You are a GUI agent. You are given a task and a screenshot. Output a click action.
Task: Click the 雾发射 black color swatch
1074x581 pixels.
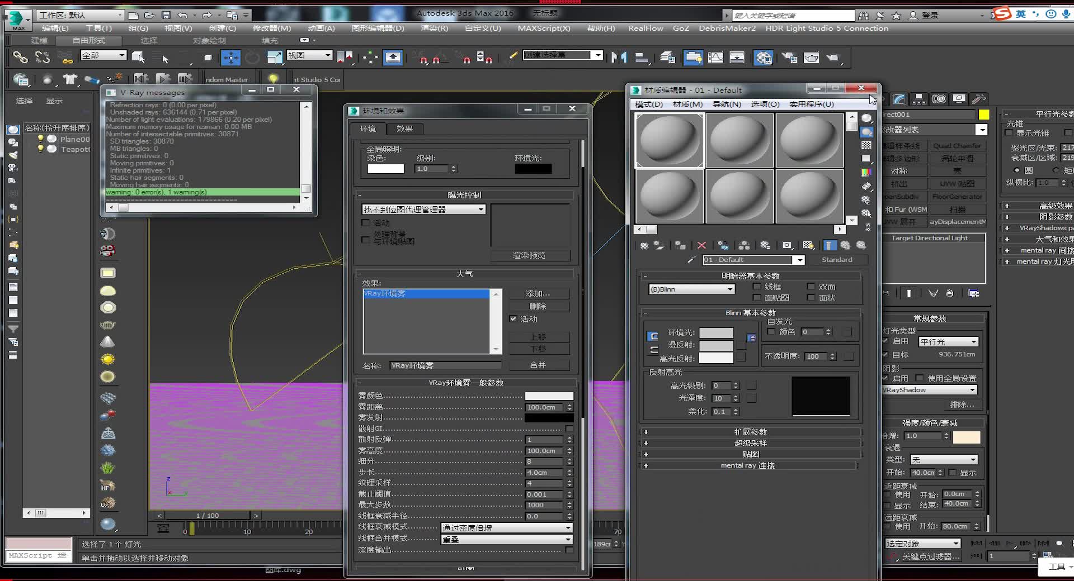pyautogui.click(x=549, y=418)
